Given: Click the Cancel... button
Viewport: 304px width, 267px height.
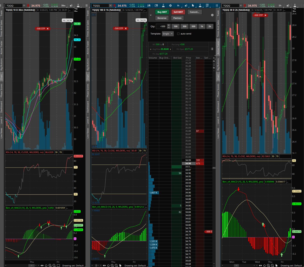Looking at the screenshot, I should click(x=195, y=12).
